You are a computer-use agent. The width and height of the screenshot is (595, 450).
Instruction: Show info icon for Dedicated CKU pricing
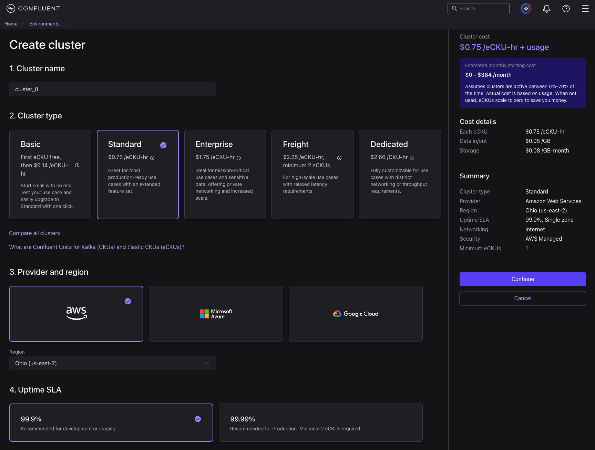pyautogui.click(x=412, y=158)
